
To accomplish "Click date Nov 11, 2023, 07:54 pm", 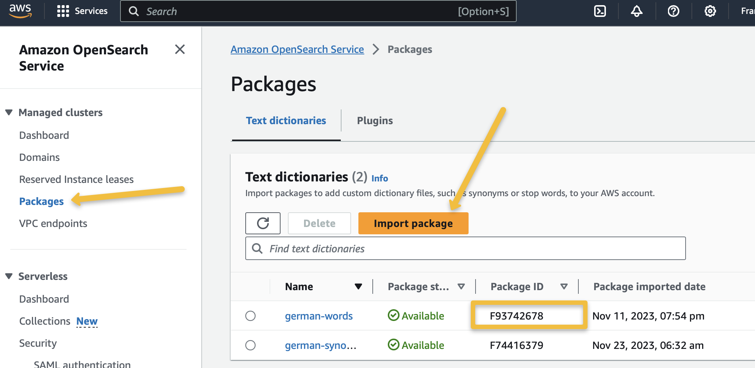I will pos(648,316).
